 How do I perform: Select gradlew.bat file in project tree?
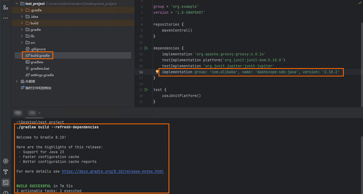click(40, 69)
